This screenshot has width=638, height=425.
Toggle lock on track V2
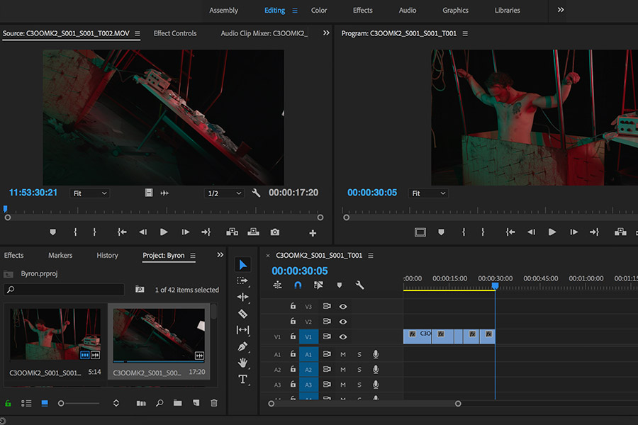pyautogui.click(x=293, y=322)
